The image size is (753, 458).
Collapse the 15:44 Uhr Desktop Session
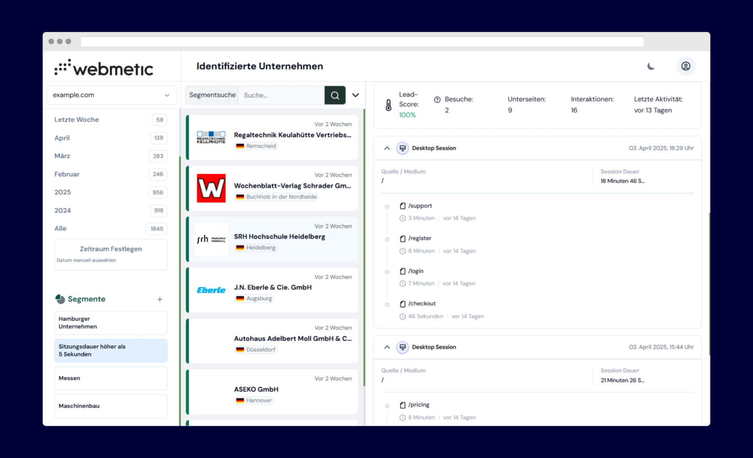387,347
